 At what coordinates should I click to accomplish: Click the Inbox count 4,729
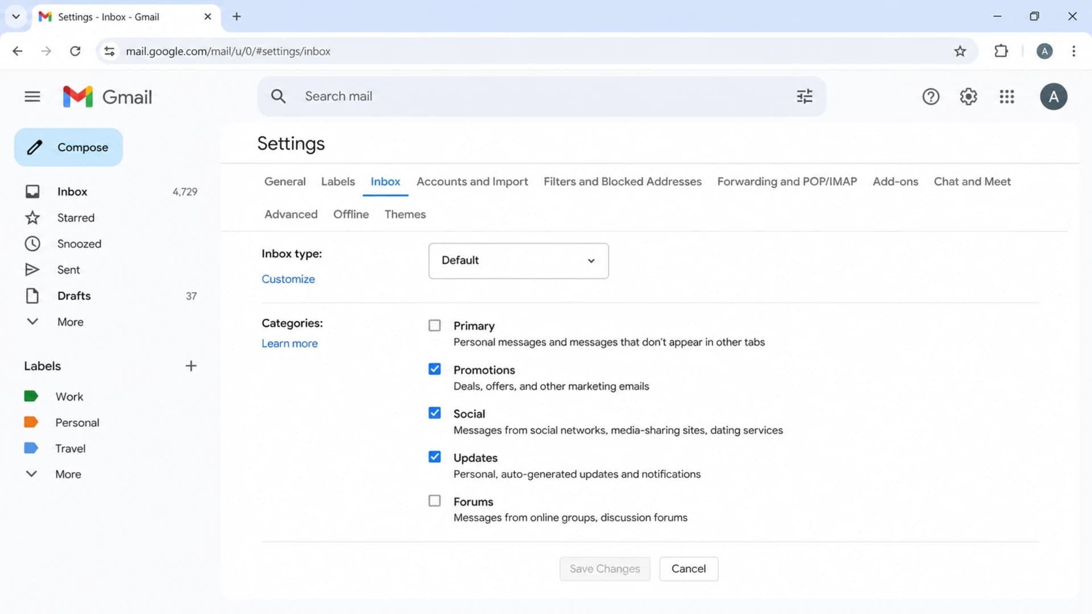pyautogui.click(x=185, y=192)
